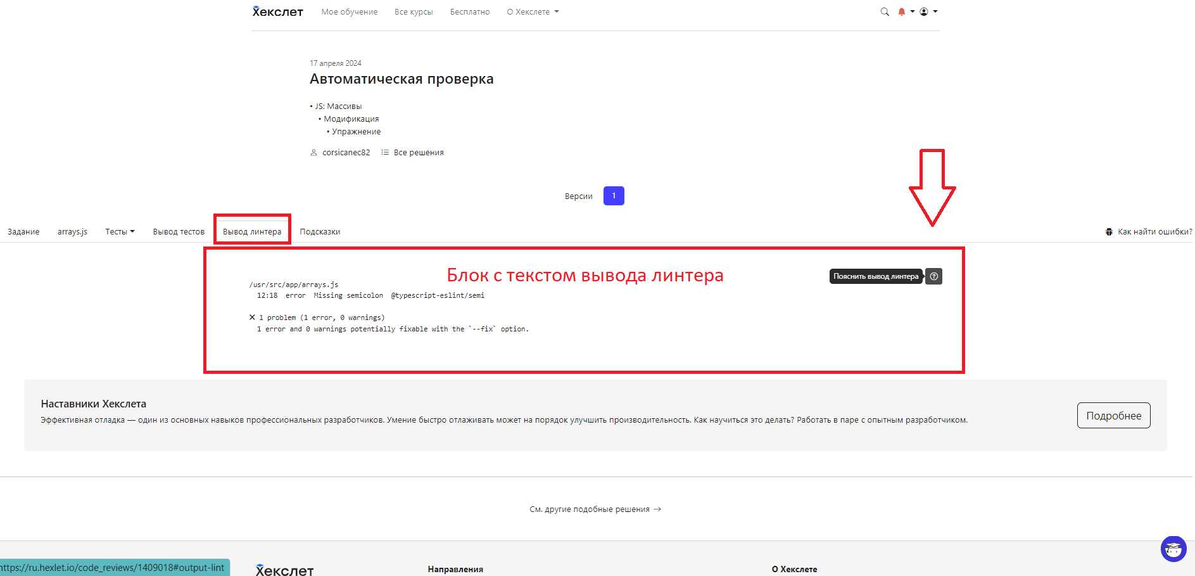Go to the Подсказки tab
The height and width of the screenshot is (576, 1195).
tap(320, 232)
